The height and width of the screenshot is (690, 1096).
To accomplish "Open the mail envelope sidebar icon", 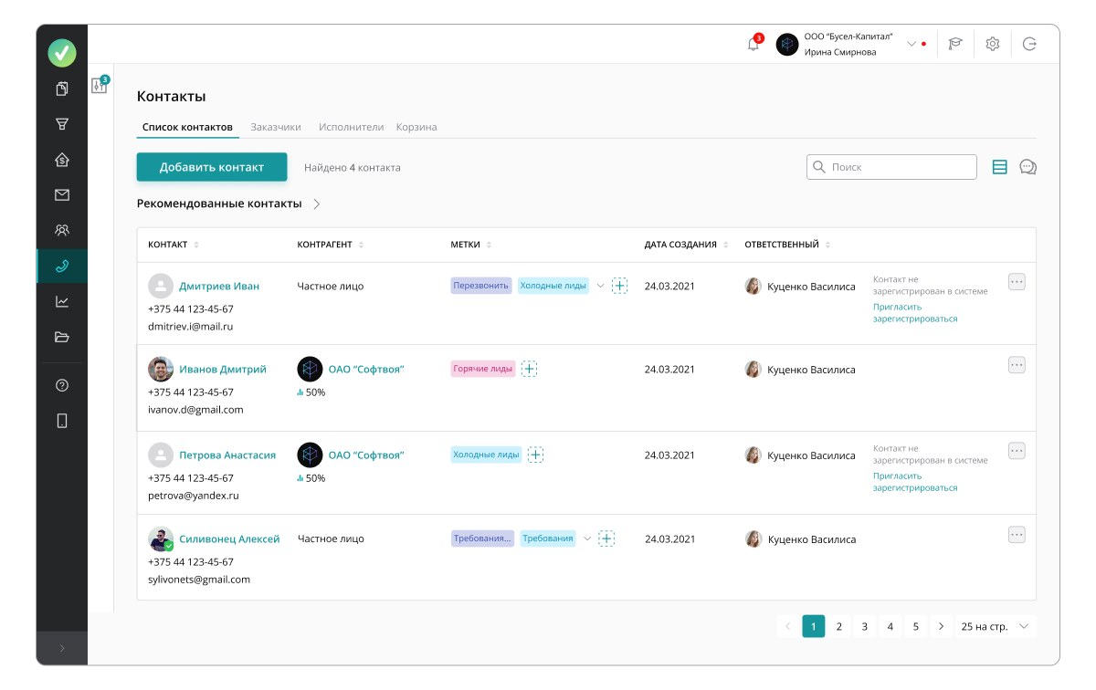I will 62,194.
